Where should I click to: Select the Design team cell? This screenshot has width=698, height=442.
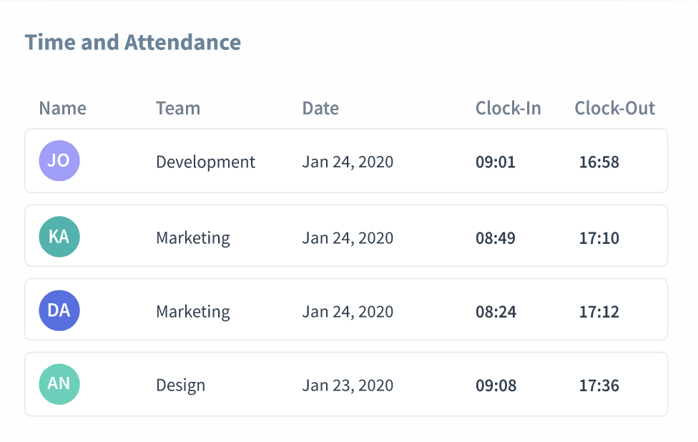tap(180, 385)
